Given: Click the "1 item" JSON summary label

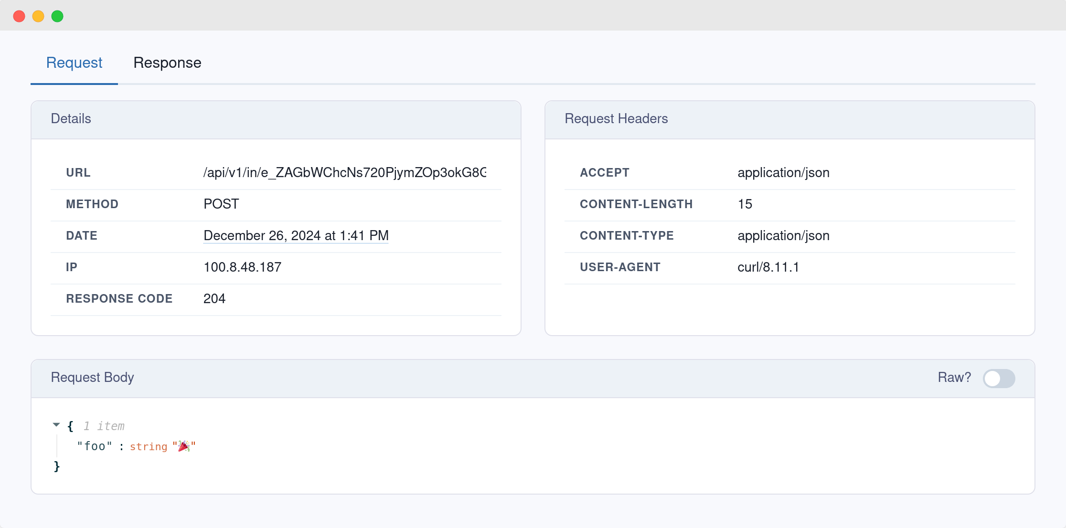Looking at the screenshot, I should point(104,426).
